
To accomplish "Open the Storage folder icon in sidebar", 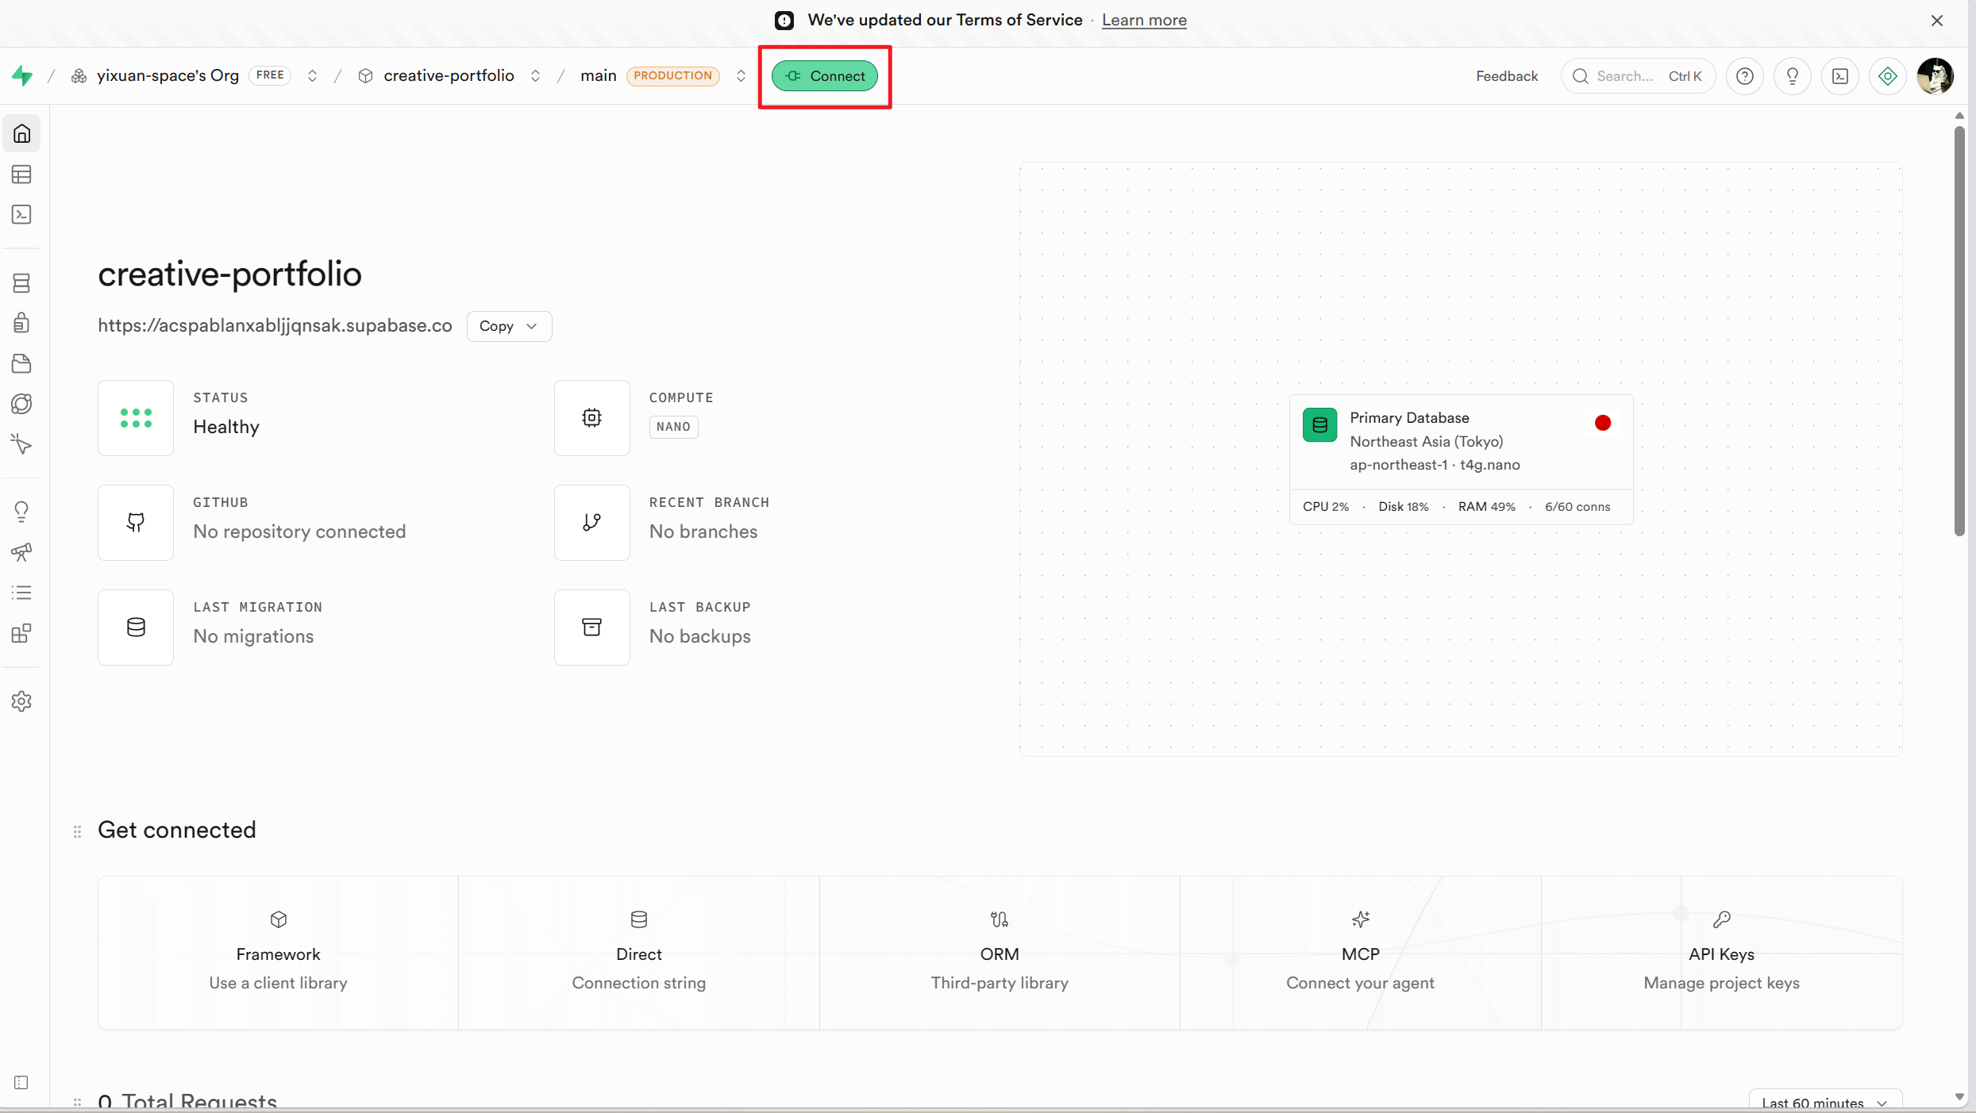I will click(21, 363).
